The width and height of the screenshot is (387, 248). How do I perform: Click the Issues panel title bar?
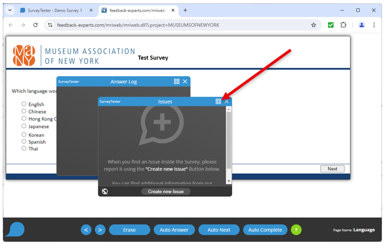(x=165, y=101)
